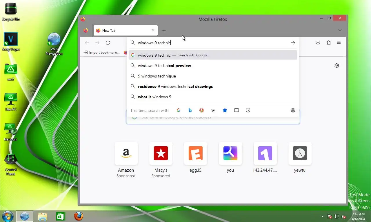Search this time with Wikipedia icon
371x222 pixels.
tap(213, 110)
